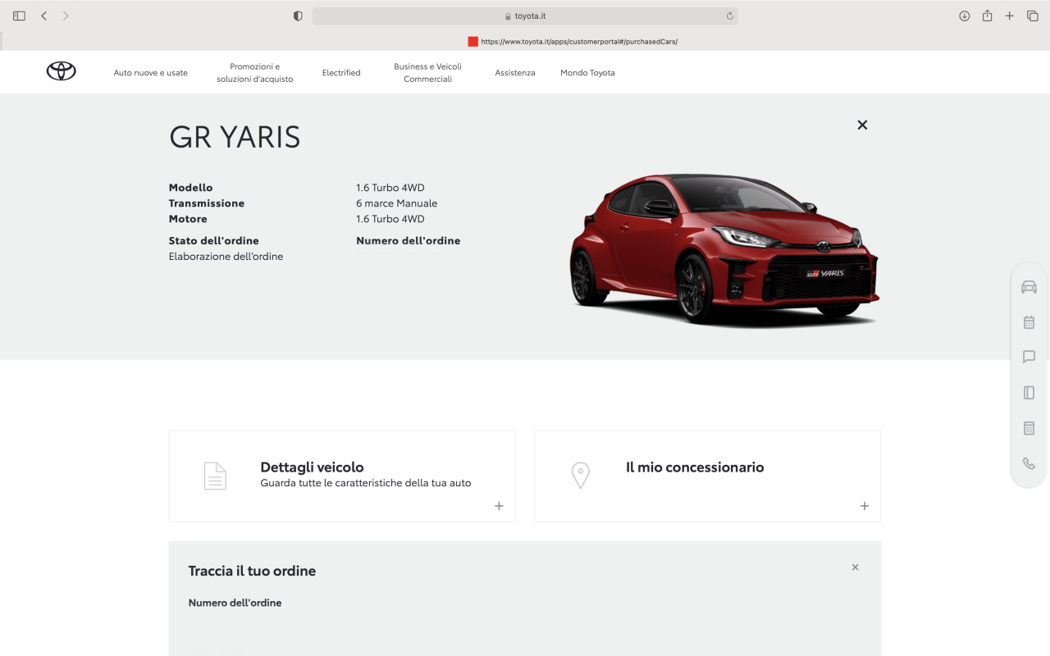This screenshot has height=656, width=1050.
Task: Click the brochure book icon in side panel
Action: (x=1029, y=393)
